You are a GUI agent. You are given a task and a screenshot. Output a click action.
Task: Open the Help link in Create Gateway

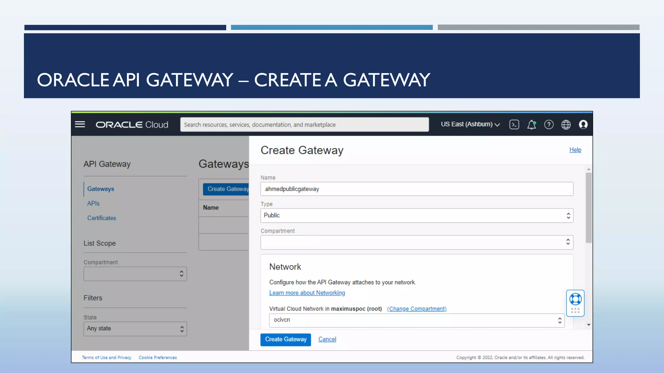point(575,150)
